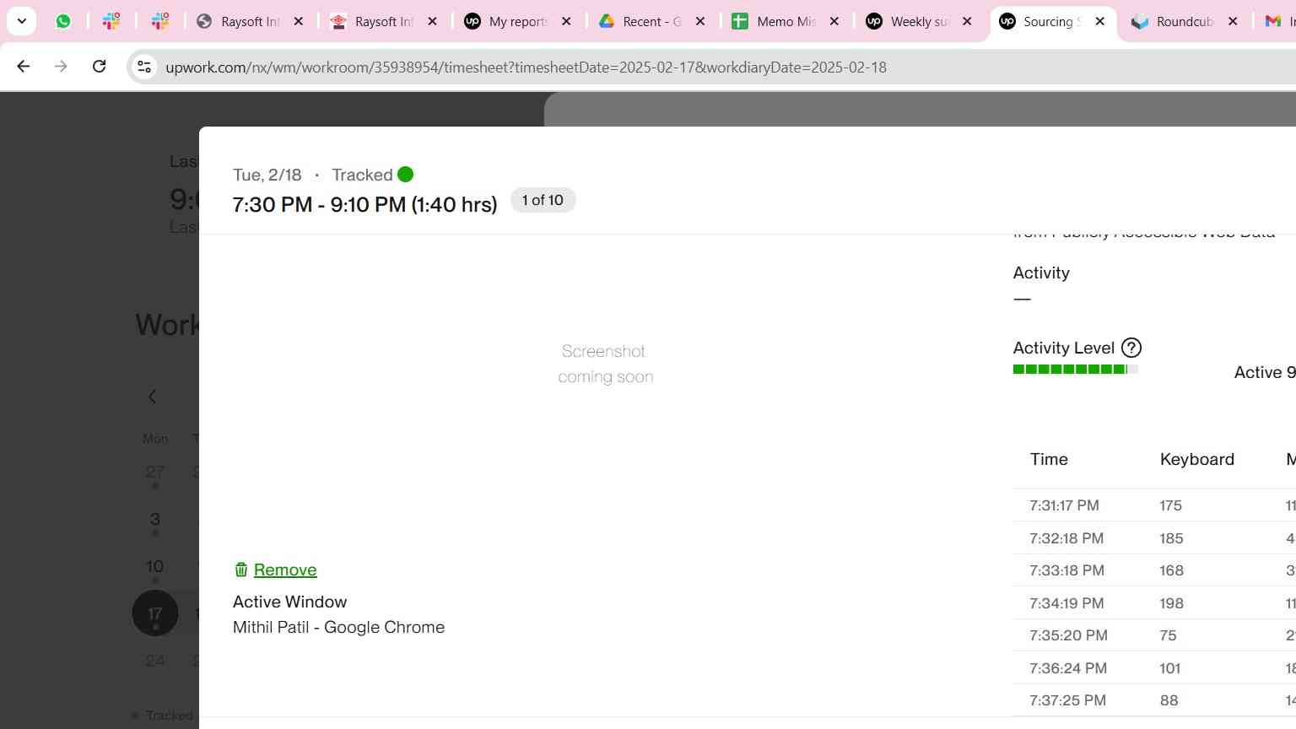Select day 17 in background calendar
The height and width of the screenshot is (729, 1296).
pos(155,613)
